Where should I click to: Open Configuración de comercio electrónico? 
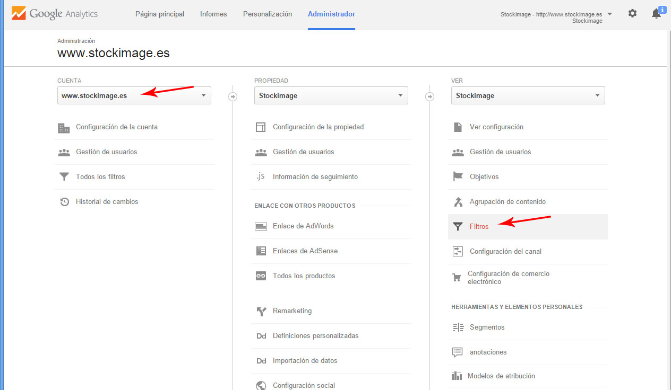point(509,278)
